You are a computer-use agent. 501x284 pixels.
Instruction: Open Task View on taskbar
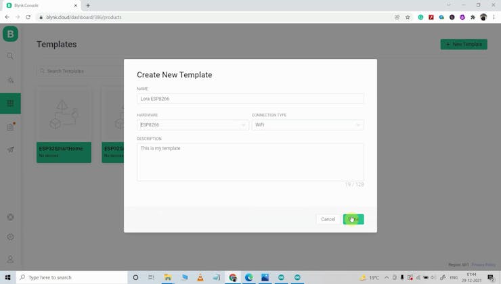(x=151, y=277)
